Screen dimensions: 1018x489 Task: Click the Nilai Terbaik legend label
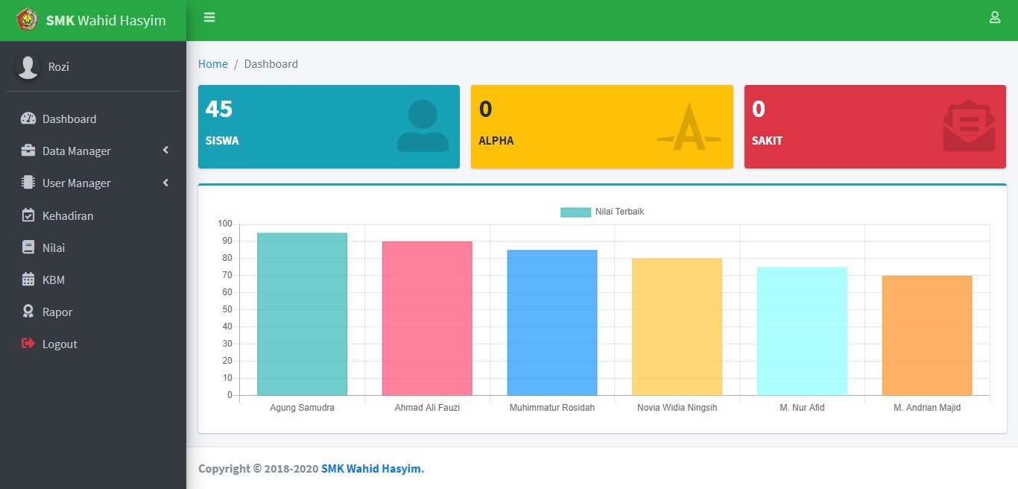(619, 212)
